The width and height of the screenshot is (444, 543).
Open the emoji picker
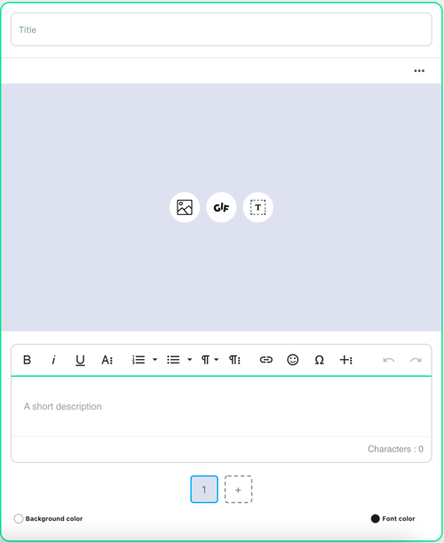[293, 360]
